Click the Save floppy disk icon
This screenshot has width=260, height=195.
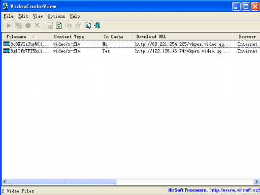[50, 26]
